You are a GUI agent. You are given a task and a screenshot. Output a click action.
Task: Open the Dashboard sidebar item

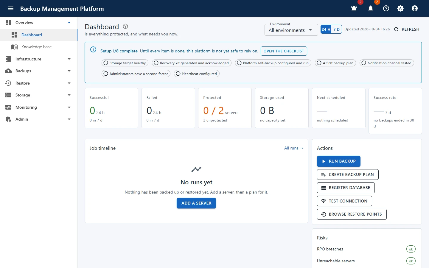[39, 35]
